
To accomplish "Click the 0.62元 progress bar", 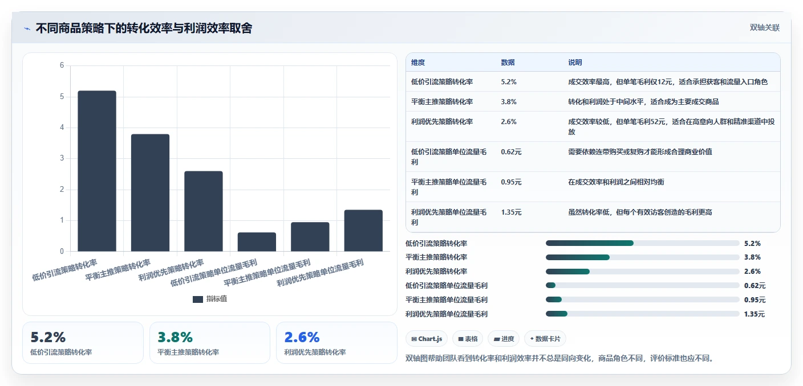I will point(643,285).
